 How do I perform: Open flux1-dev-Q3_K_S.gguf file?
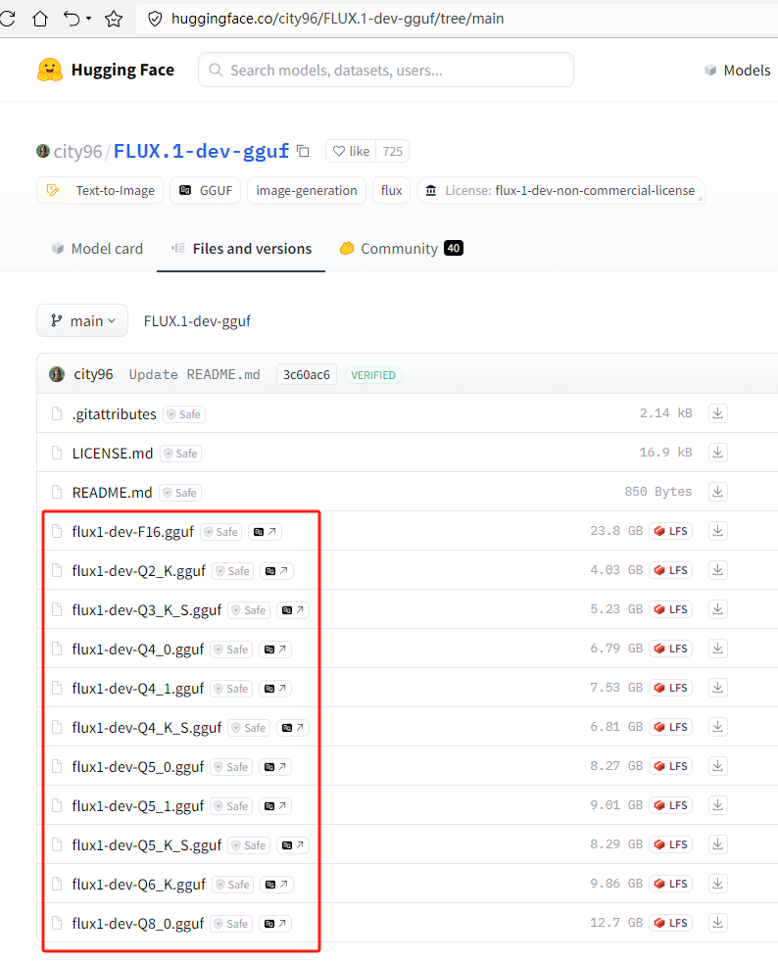(x=147, y=610)
